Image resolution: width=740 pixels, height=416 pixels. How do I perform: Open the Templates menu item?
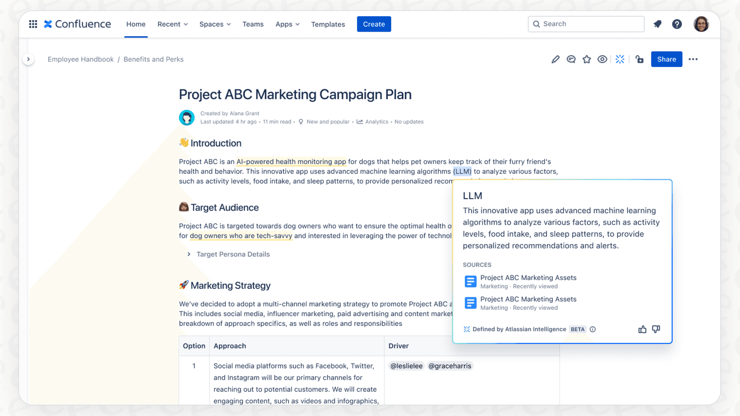point(328,24)
